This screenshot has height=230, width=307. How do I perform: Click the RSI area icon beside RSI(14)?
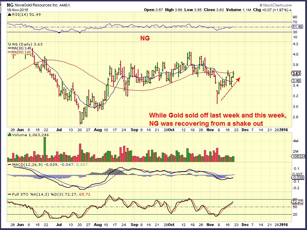(9, 14)
